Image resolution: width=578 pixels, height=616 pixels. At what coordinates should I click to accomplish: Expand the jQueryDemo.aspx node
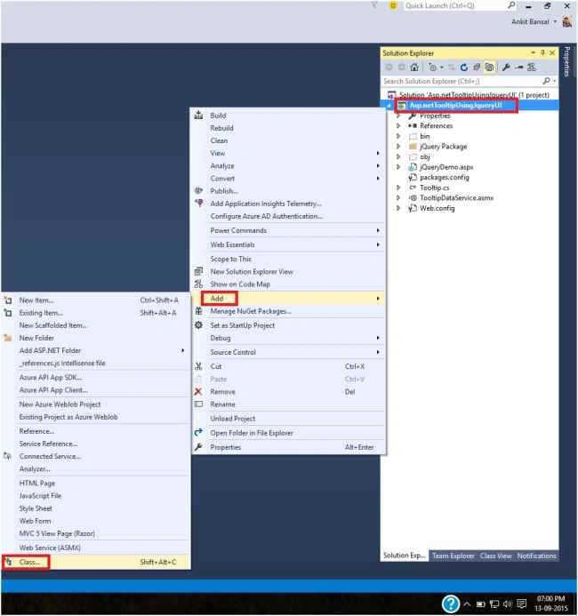click(398, 167)
